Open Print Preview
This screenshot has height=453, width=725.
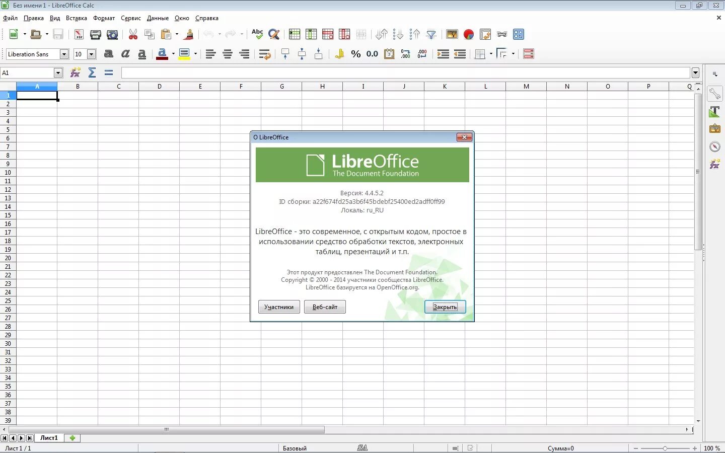point(112,34)
